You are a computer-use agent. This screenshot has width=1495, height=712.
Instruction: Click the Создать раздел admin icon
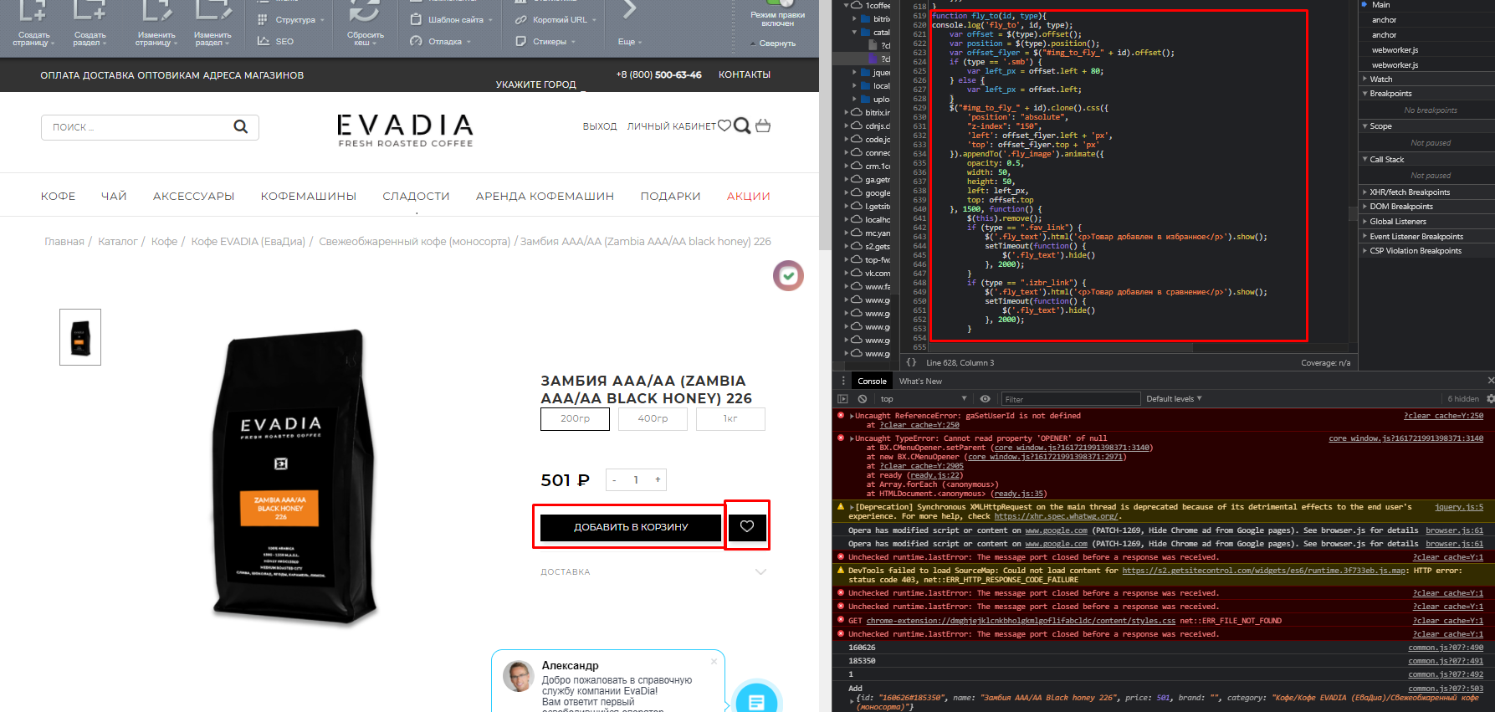[90, 12]
